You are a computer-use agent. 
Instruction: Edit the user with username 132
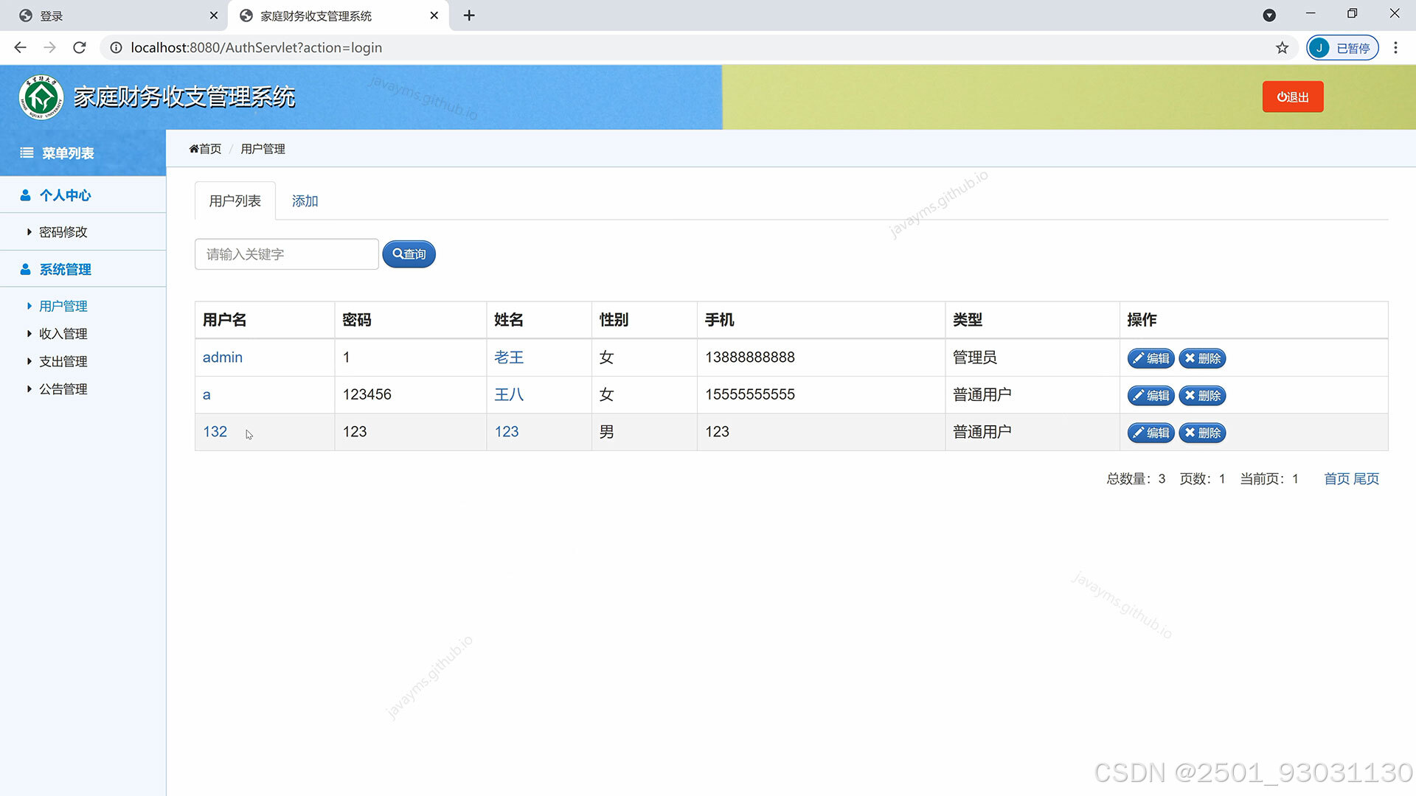click(1150, 433)
